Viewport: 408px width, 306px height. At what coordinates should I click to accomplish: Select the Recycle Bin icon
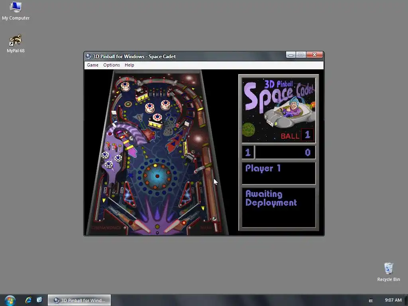(x=388, y=272)
